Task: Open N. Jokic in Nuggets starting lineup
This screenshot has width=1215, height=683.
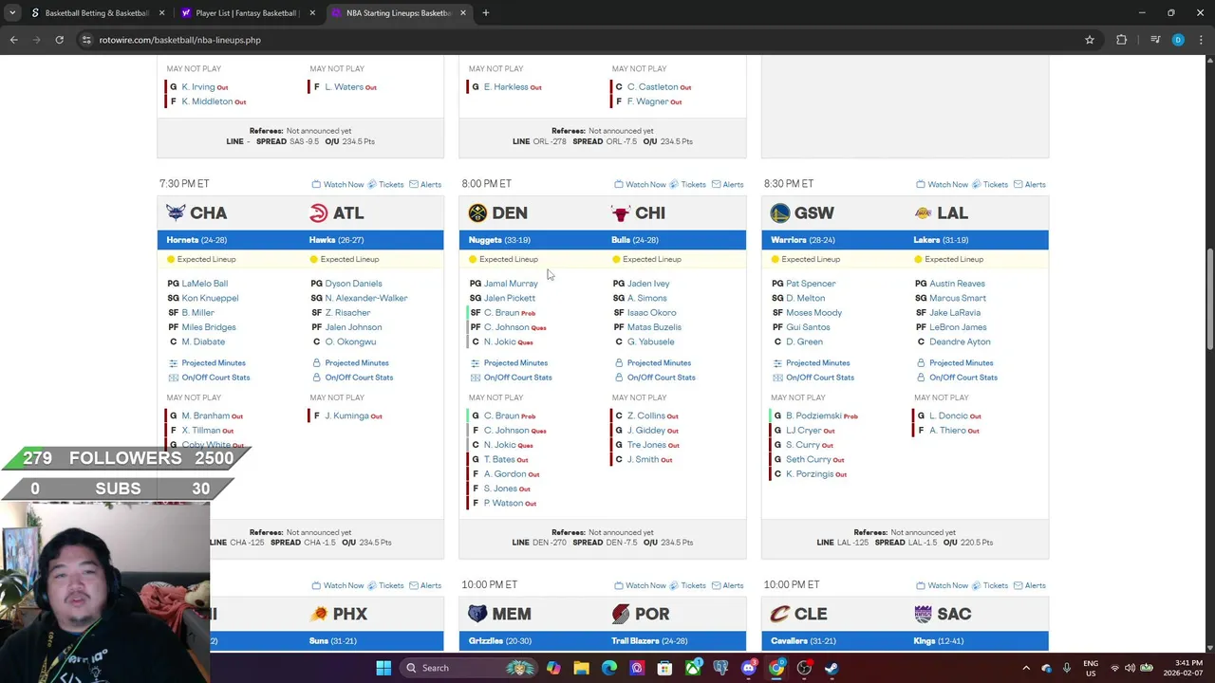Action: [x=500, y=341]
